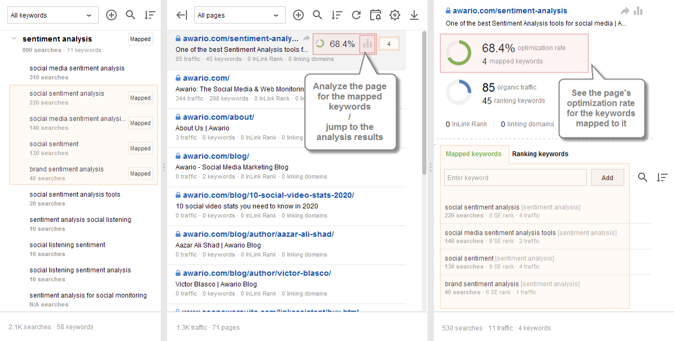The image size is (674, 341).
Task: Click the 68.4% optimization rate in page row
Action: [342, 44]
